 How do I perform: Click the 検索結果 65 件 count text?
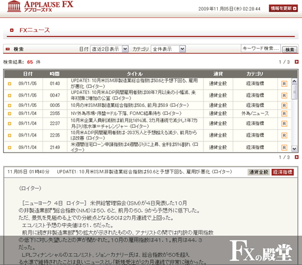tap(22, 62)
